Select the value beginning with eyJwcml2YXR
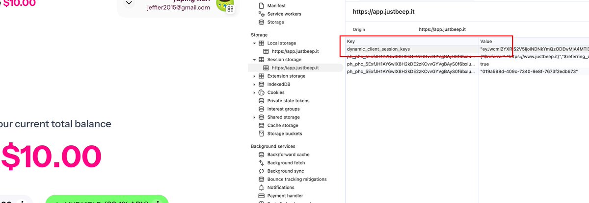Viewport: 589px width, 203px height. click(x=534, y=49)
